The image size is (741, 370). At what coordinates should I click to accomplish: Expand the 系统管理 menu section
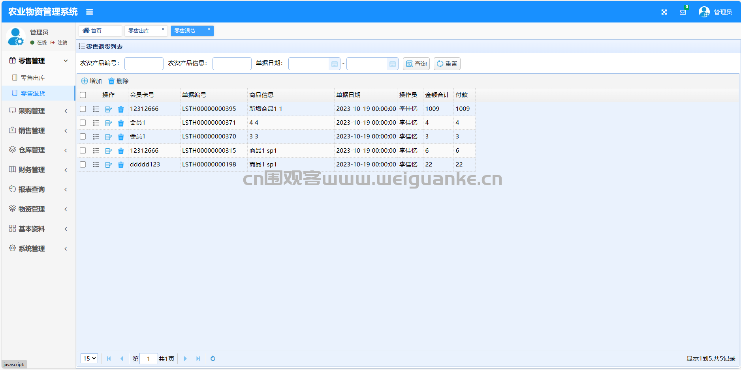pos(38,249)
